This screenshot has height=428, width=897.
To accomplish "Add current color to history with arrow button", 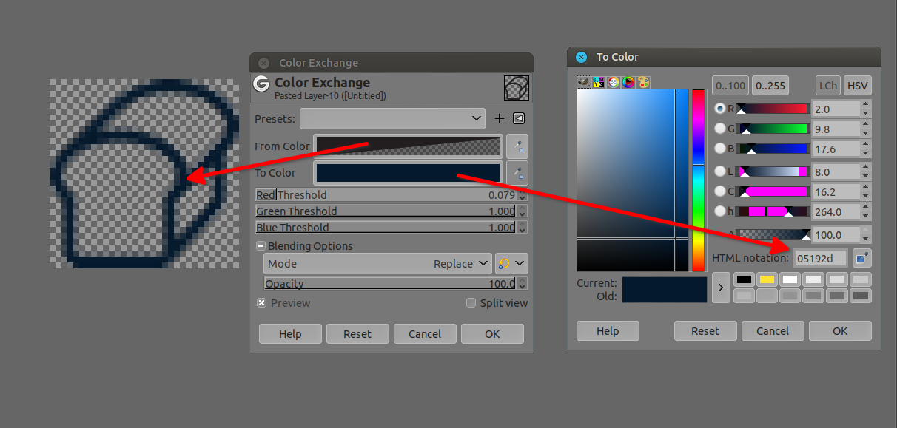I will (x=721, y=288).
